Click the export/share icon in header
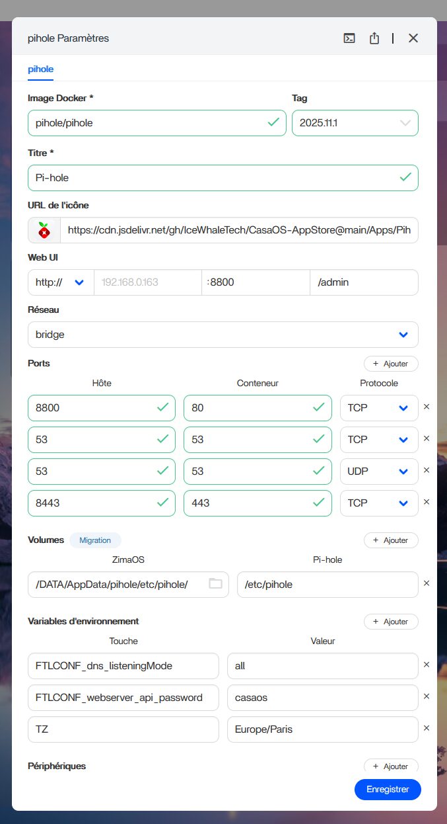This screenshot has height=824, width=447. [374, 38]
